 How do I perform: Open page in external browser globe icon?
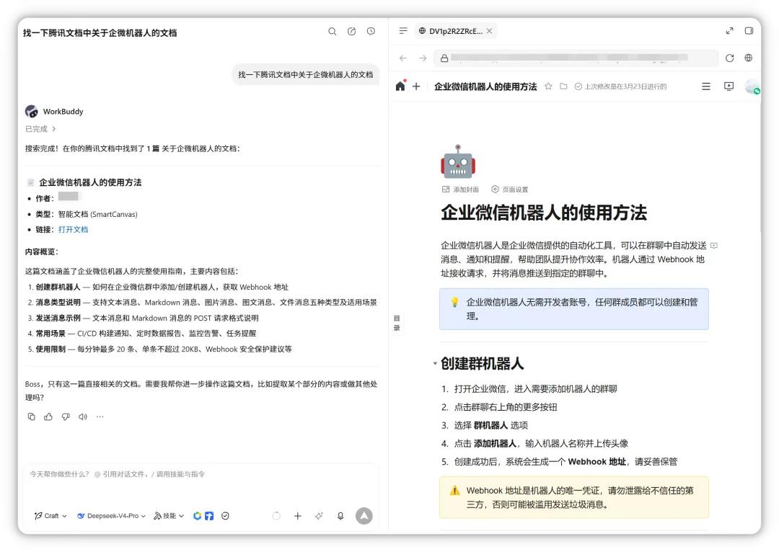coord(749,58)
